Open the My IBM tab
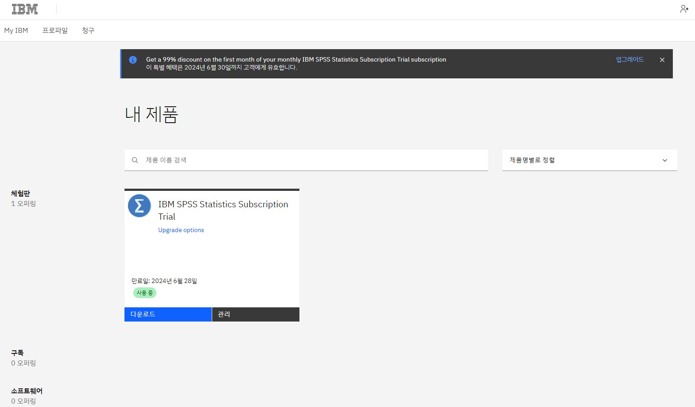 point(16,31)
